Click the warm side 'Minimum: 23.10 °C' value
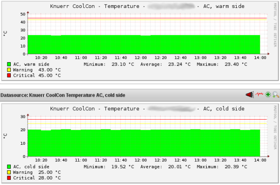 coord(109,64)
